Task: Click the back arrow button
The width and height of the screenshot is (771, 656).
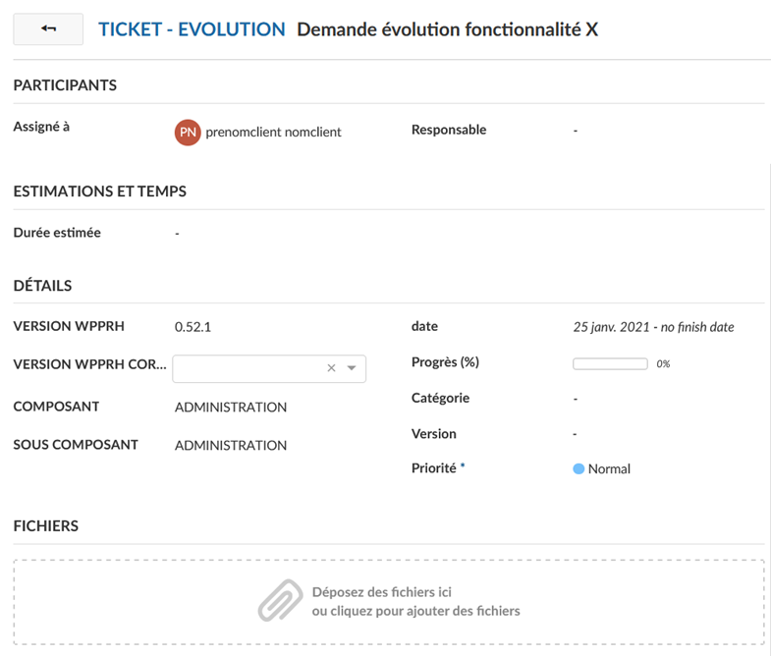Action: coord(48,29)
